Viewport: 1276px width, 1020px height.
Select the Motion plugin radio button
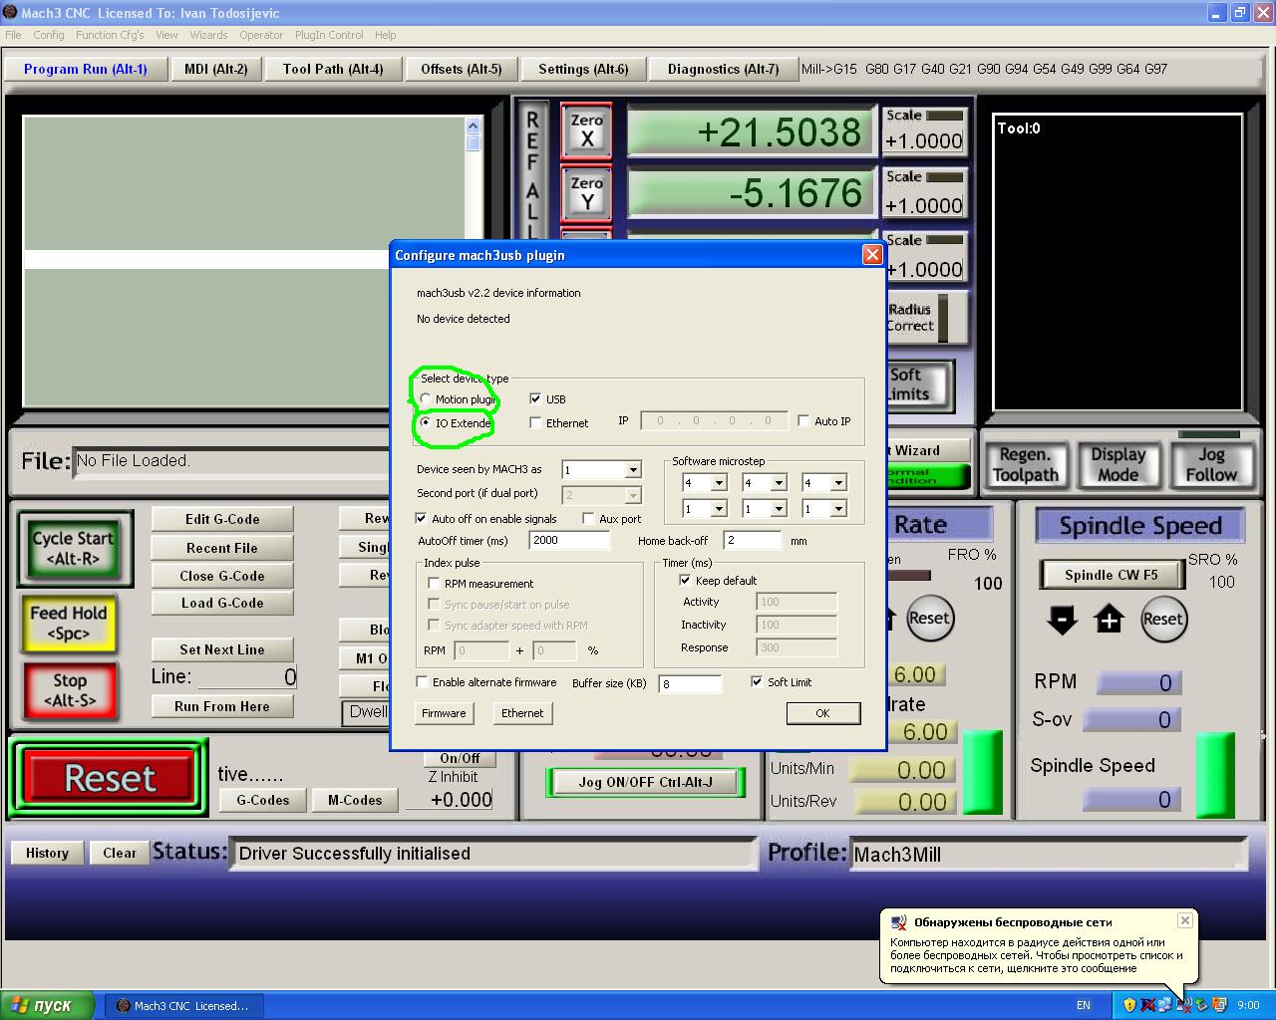click(426, 398)
